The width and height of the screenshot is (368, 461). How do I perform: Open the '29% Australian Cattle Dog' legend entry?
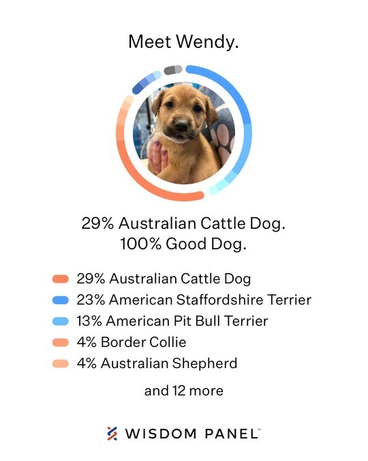(164, 279)
